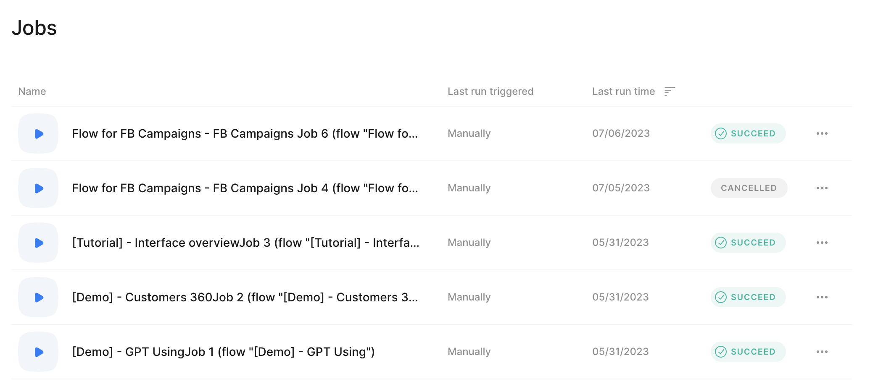Open more options for FB Campaigns Job 4
Screen dimensions: 886x392
822,188
